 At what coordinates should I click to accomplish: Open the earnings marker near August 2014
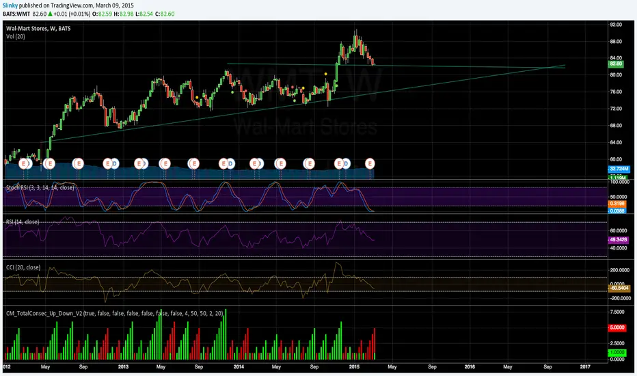(310, 163)
